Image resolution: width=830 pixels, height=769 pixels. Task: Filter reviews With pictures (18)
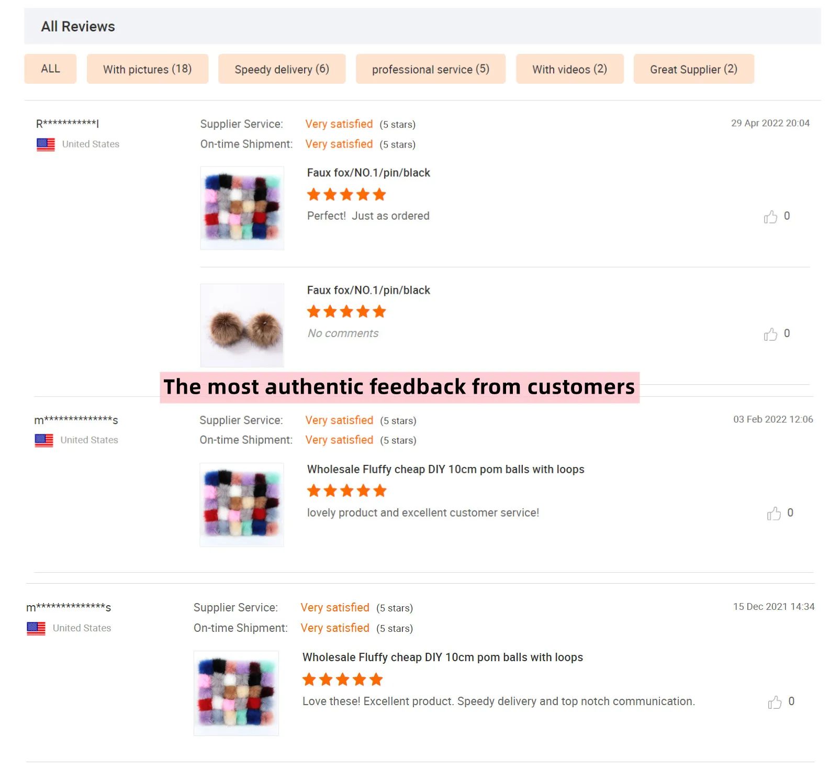pyautogui.click(x=147, y=69)
